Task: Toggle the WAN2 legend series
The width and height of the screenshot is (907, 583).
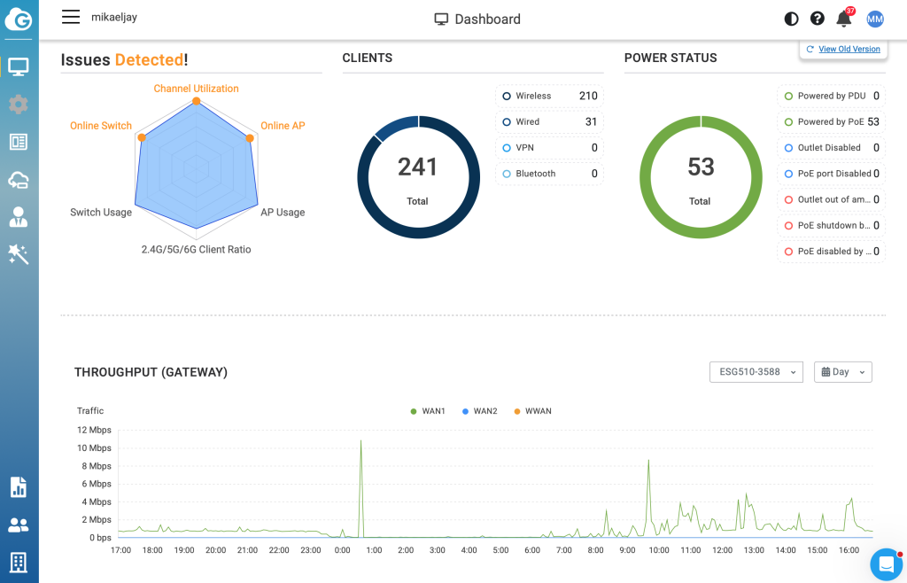Action: pyautogui.click(x=479, y=411)
